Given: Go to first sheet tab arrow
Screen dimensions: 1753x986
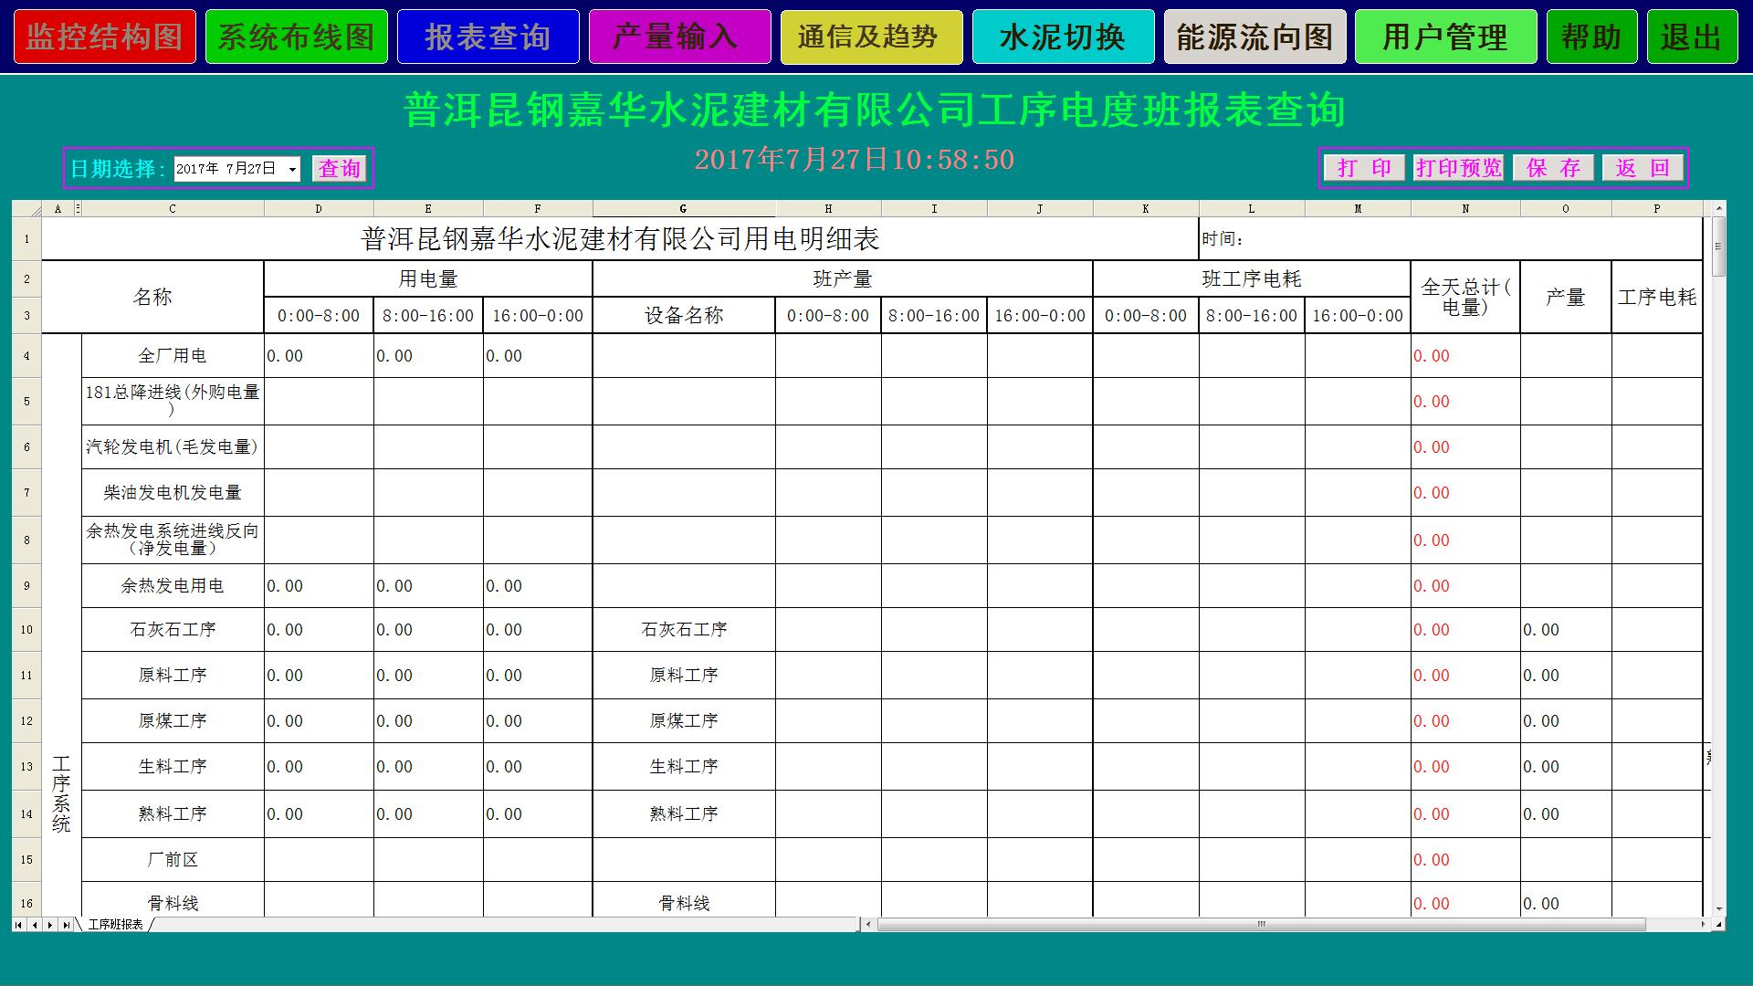Looking at the screenshot, I should pos(18,925).
